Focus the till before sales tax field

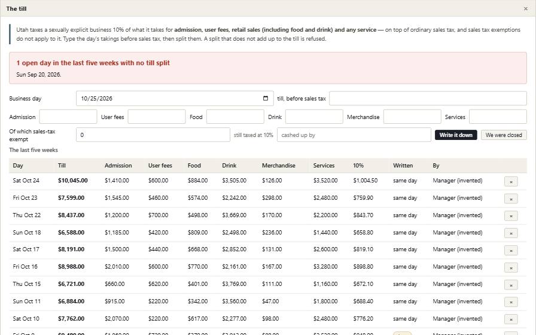click(x=428, y=99)
